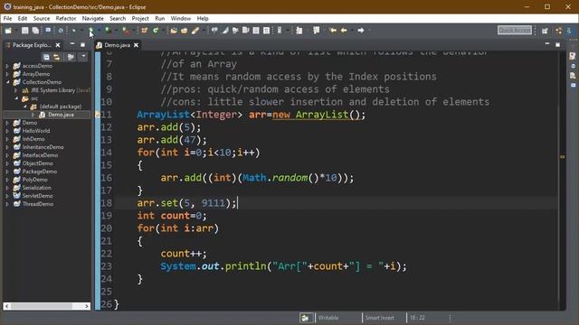Open the Debug button dropdown arrow
Viewport: 579px width, 325px height.
pos(81,31)
